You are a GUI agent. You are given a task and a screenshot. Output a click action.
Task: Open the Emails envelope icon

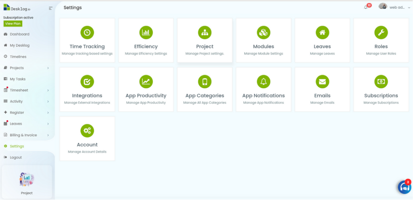point(322,81)
